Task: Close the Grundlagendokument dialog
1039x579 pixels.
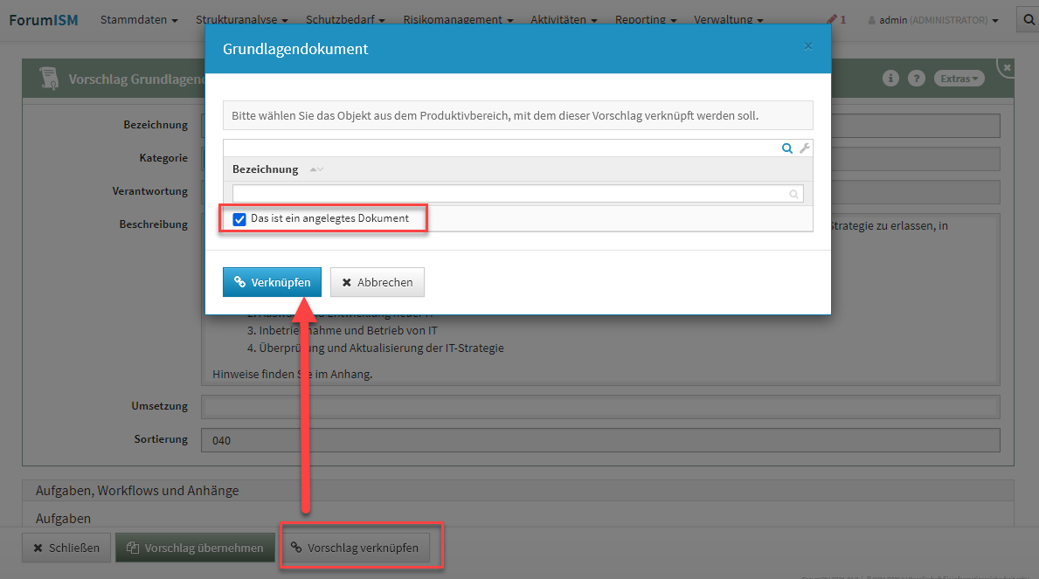Action: [807, 45]
